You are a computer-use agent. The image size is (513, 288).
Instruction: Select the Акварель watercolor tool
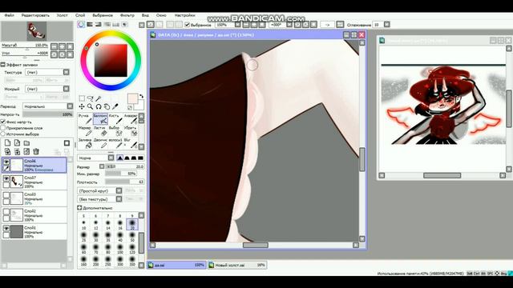point(130,119)
